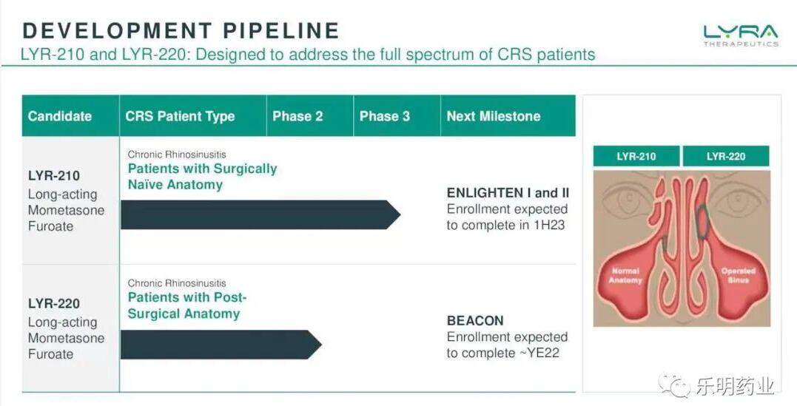Click the Lyra Therapeutics logo
Image resolution: width=797 pixels, height=406 pixels.
click(x=740, y=34)
